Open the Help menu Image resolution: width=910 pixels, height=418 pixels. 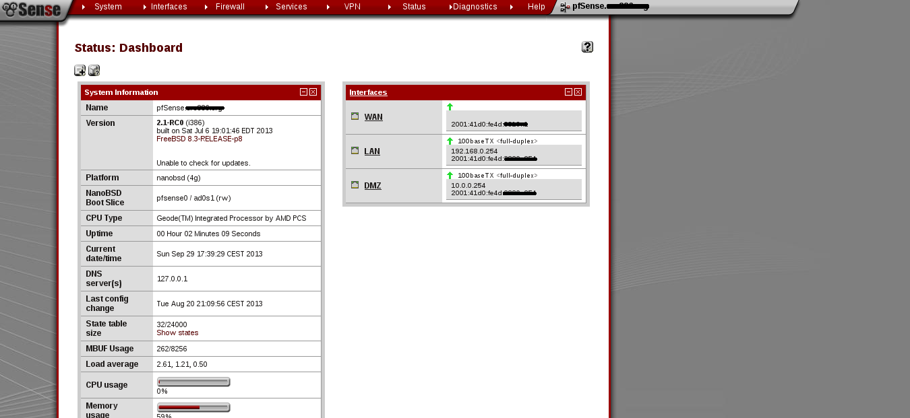(537, 7)
